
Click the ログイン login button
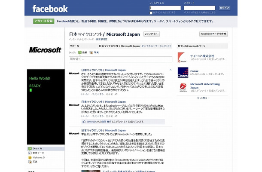[x=224, y=8]
